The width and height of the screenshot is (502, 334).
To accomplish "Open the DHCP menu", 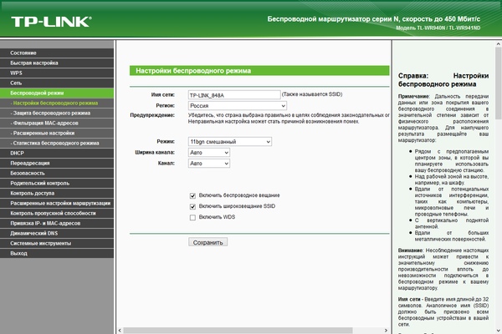I will [x=57, y=153].
